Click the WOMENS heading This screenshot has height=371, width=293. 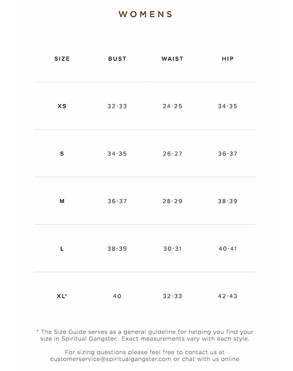[145, 14]
